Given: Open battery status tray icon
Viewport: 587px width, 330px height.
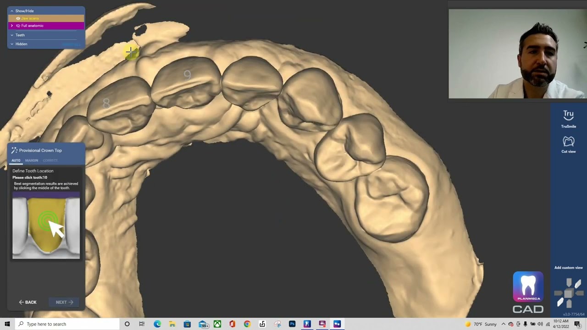Looking at the screenshot, I should [532, 324].
